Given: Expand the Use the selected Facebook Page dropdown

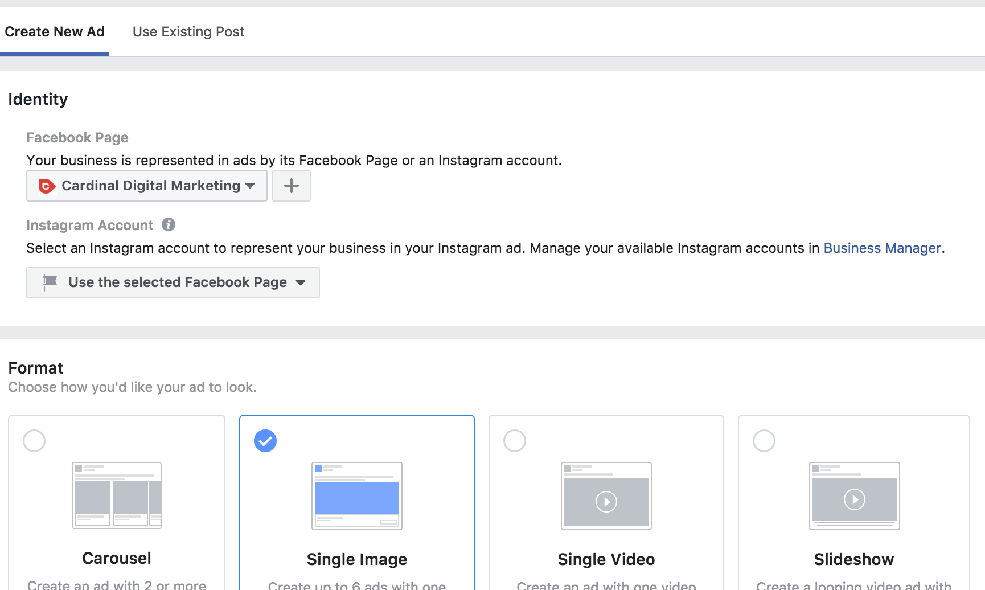Looking at the screenshot, I should pyautogui.click(x=173, y=282).
